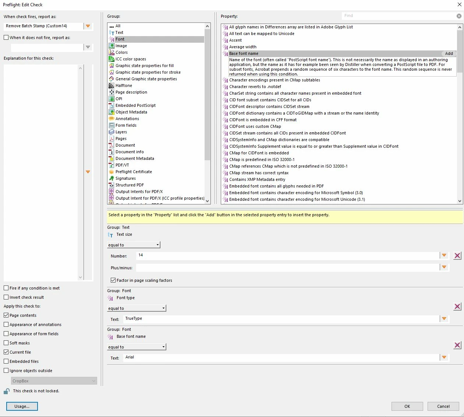
Task: Enable 'When it does not fire' checkbox
Action: (6, 38)
